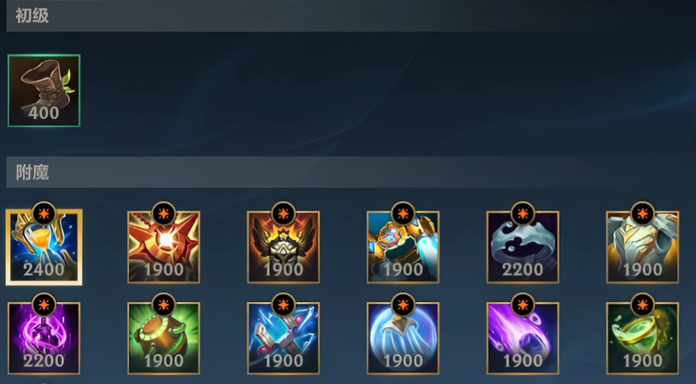
Task: Select the gray stone ring 2200 enchant
Action: [523, 247]
